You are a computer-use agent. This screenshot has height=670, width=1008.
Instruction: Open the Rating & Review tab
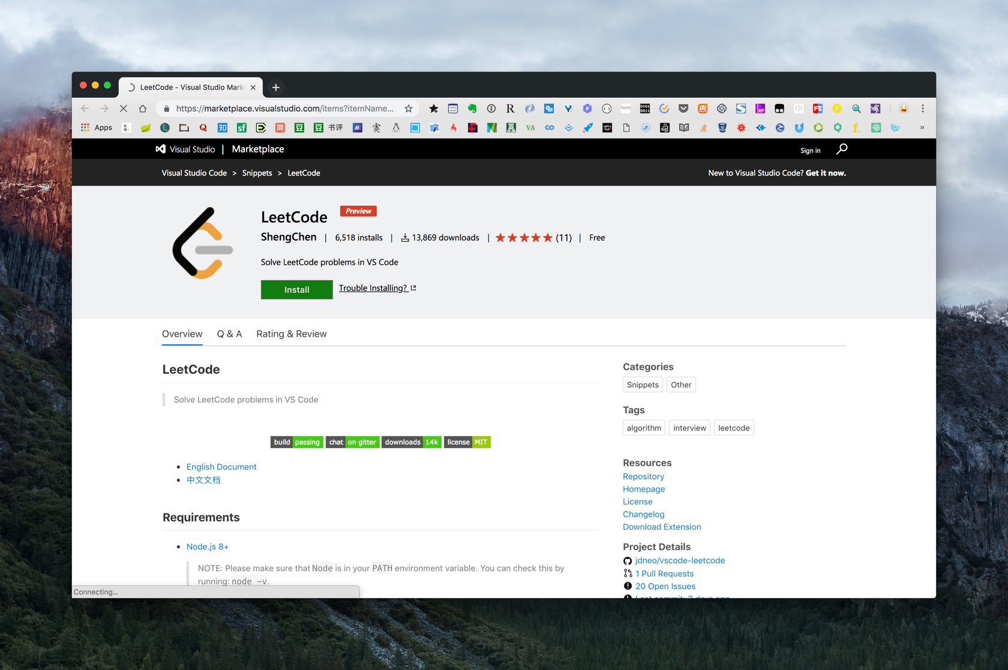[x=291, y=334]
